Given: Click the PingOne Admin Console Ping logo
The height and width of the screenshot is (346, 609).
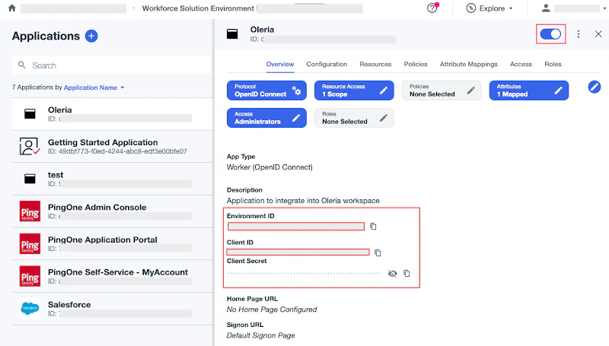Looking at the screenshot, I should click(x=30, y=211).
